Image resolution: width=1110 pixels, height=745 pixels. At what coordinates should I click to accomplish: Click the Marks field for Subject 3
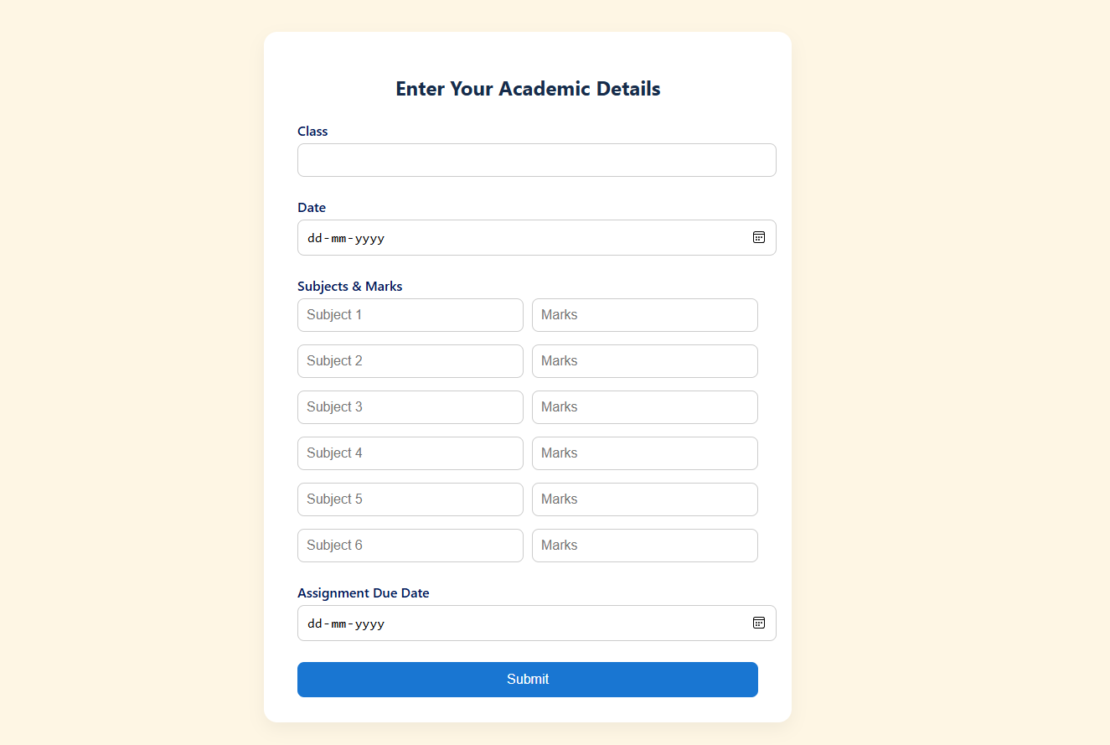click(x=644, y=406)
